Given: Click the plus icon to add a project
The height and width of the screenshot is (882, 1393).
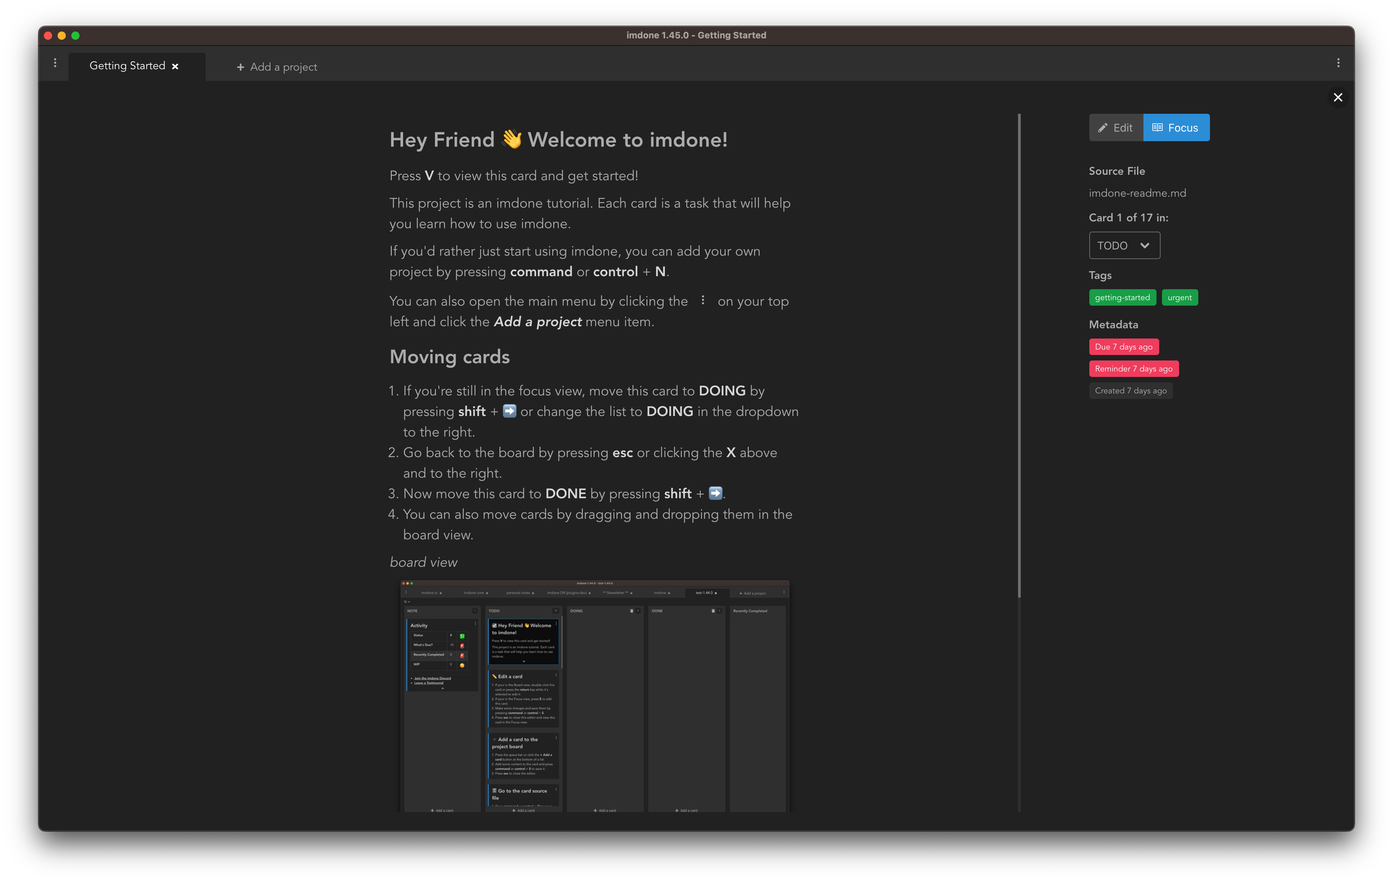Looking at the screenshot, I should (241, 67).
